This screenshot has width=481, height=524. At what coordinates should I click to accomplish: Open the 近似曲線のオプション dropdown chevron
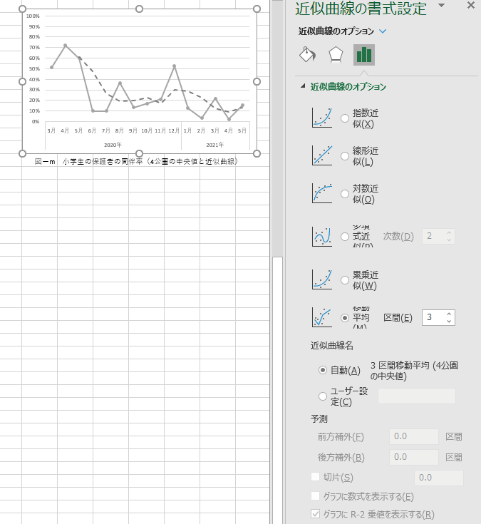coord(383,31)
